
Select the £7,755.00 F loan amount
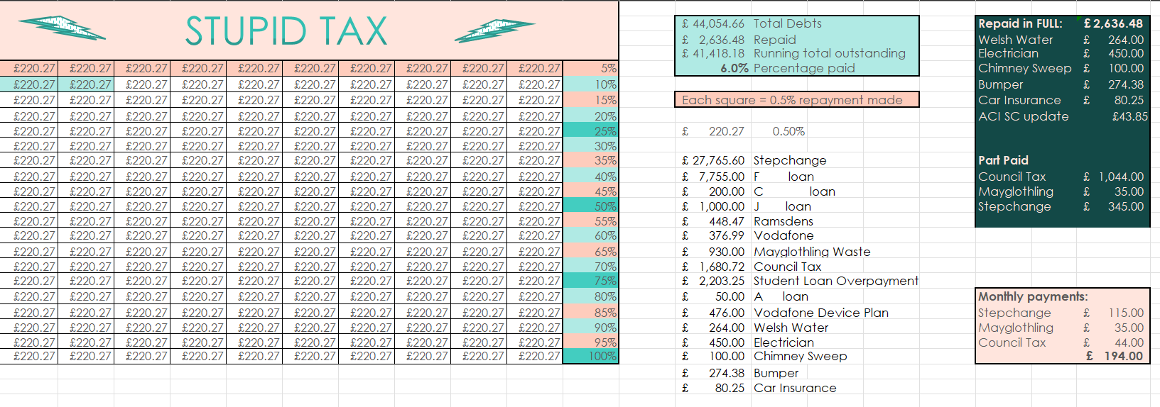click(713, 177)
